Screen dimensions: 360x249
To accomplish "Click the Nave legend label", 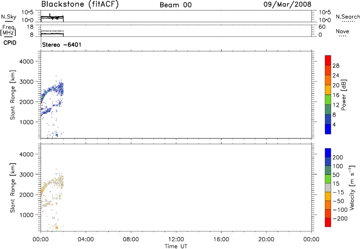I will click(342, 31).
